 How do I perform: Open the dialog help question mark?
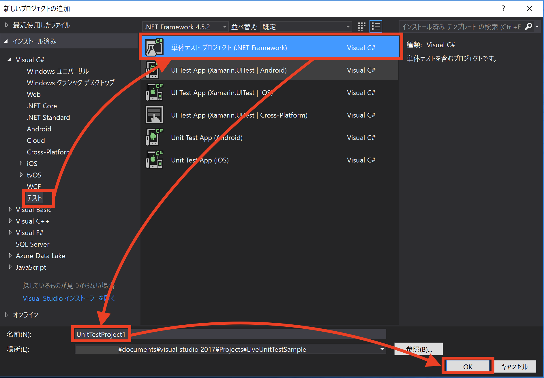(503, 8)
